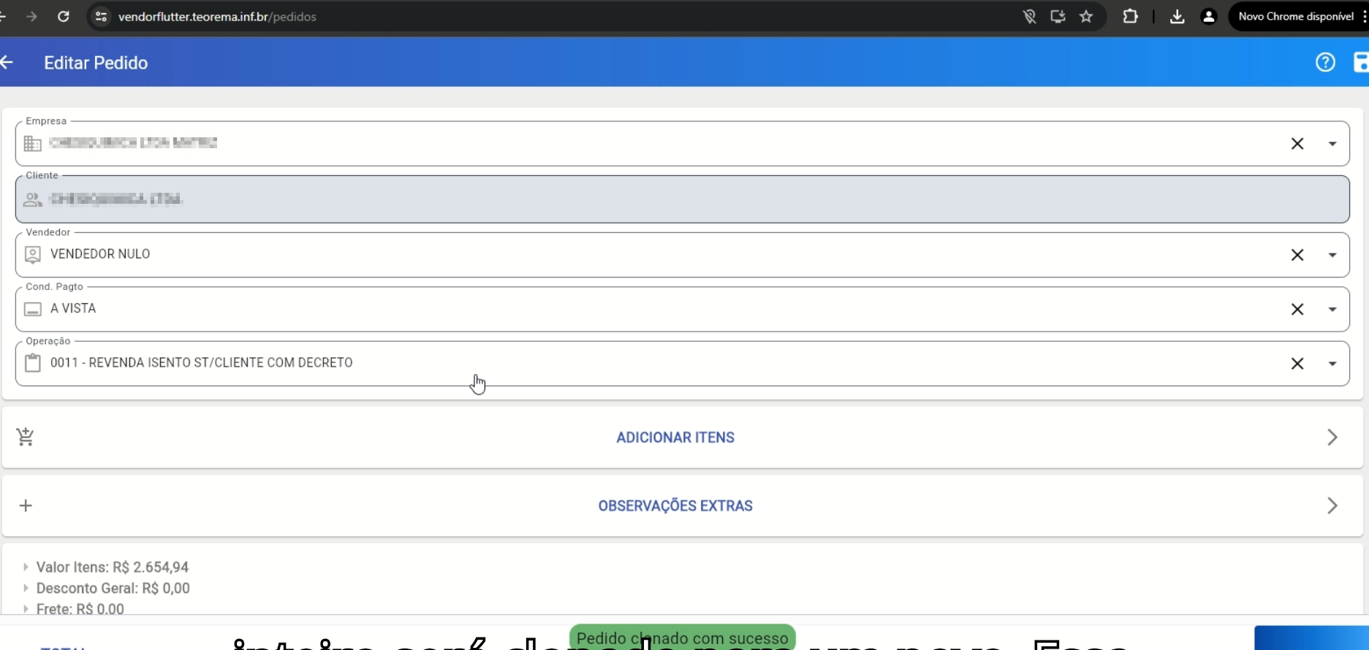Click the Cliente people icon
This screenshot has height=650, width=1369.
click(x=32, y=199)
